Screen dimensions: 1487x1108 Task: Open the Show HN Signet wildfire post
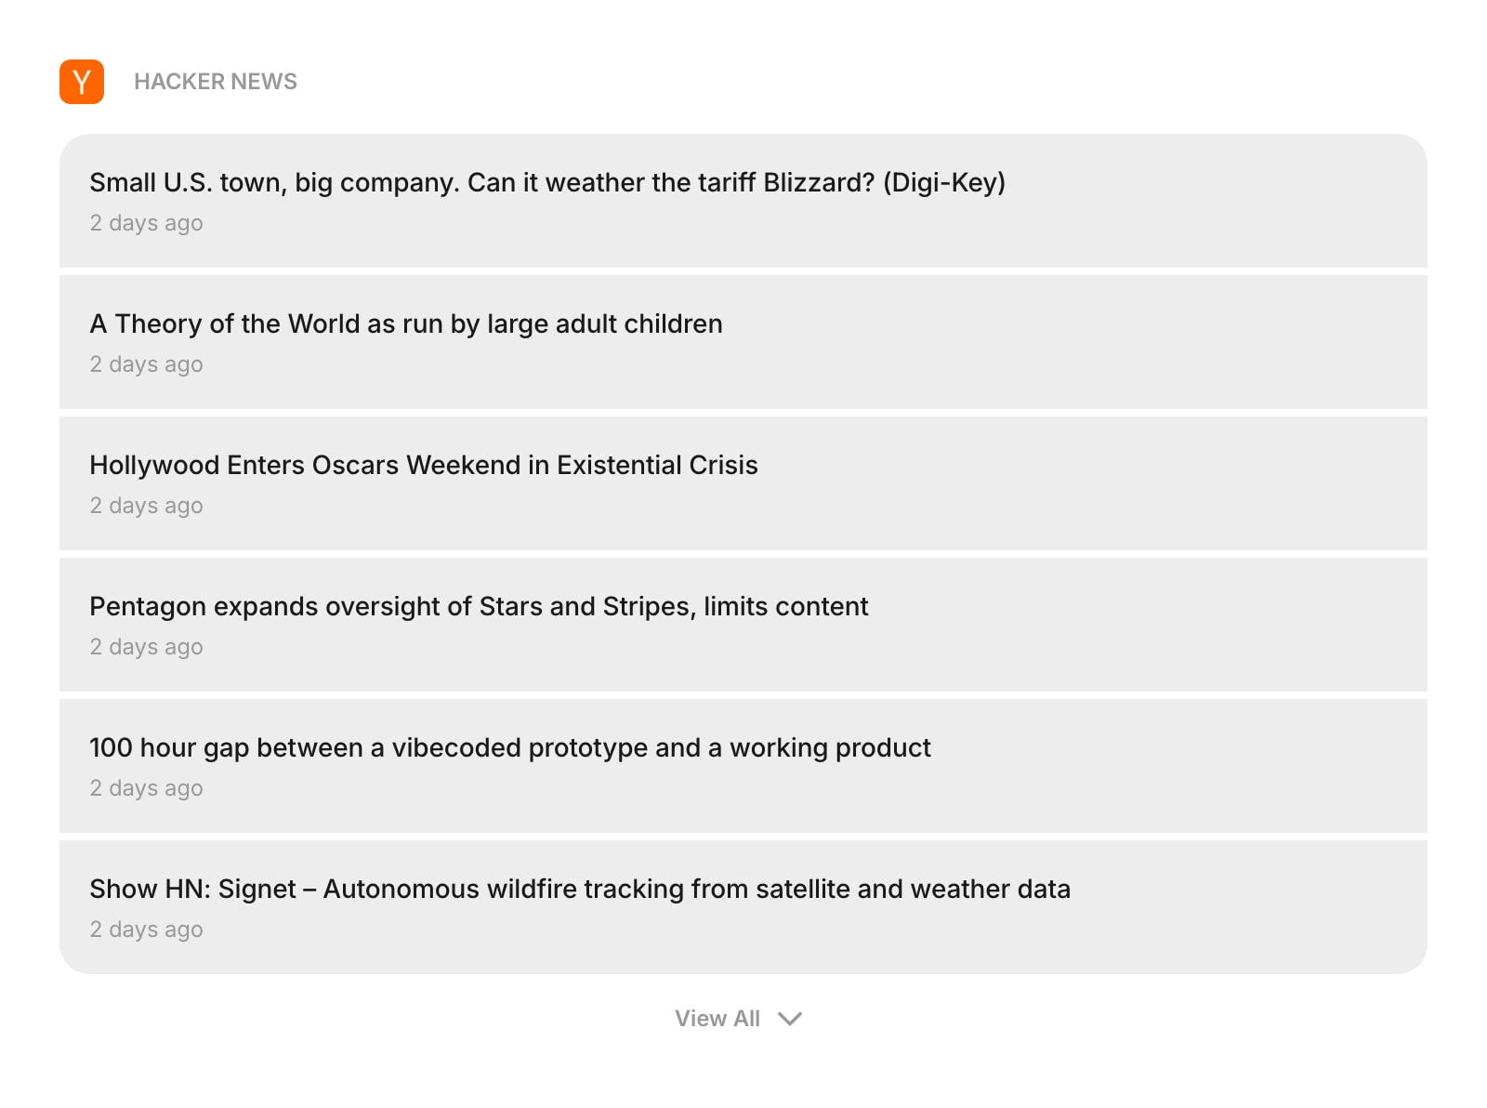click(580, 890)
